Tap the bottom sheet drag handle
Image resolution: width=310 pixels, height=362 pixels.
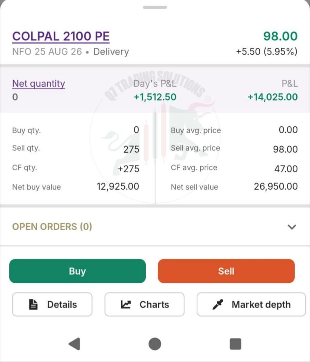coord(155,7)
